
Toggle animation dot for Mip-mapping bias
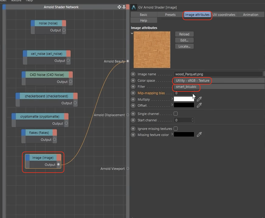point(133,93)
